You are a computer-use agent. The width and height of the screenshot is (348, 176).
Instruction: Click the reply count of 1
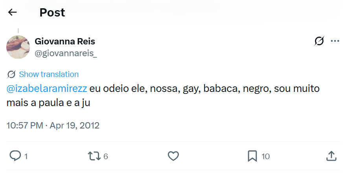coord(26,156)
